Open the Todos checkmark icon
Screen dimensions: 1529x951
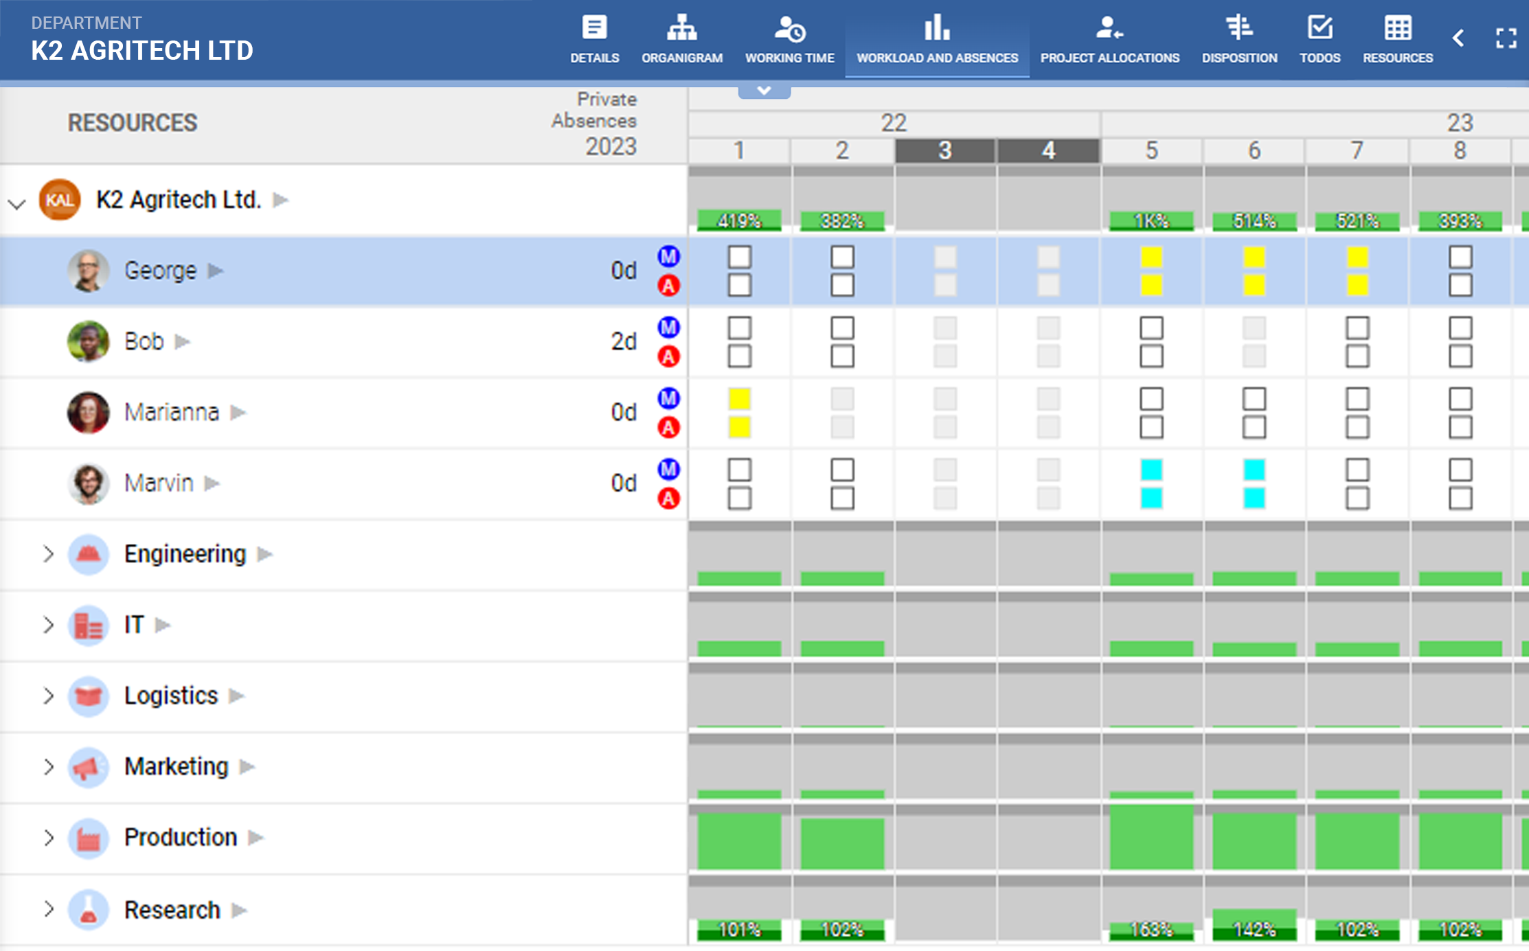tap(1320, 28)
